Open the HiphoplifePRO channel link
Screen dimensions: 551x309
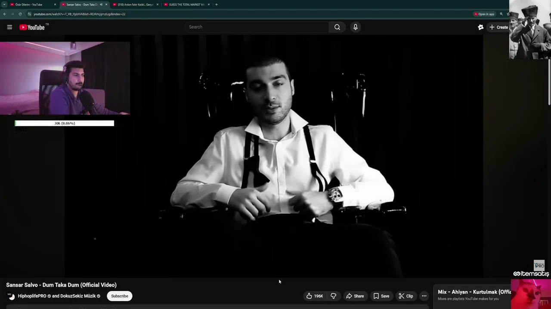point(32,296)
